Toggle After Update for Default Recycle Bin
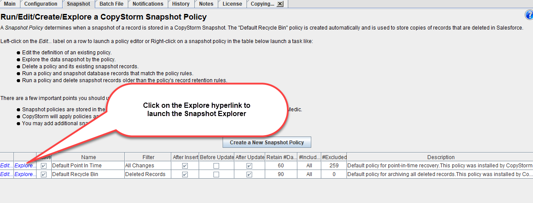Viewport: 533px width, 203px height. 250,174
